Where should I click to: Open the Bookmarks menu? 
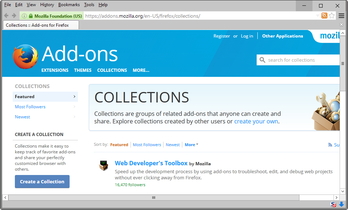tap(69, 5)
